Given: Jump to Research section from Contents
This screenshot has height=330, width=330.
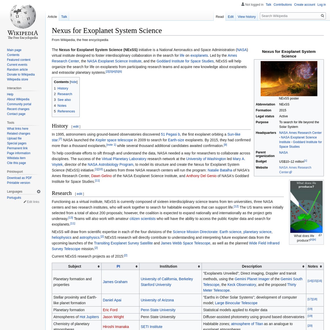Looking at the screenshot, I should [x=65, y=94].
